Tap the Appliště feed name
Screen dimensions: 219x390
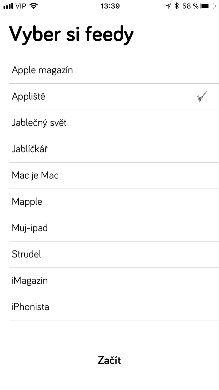coord(29,96)
